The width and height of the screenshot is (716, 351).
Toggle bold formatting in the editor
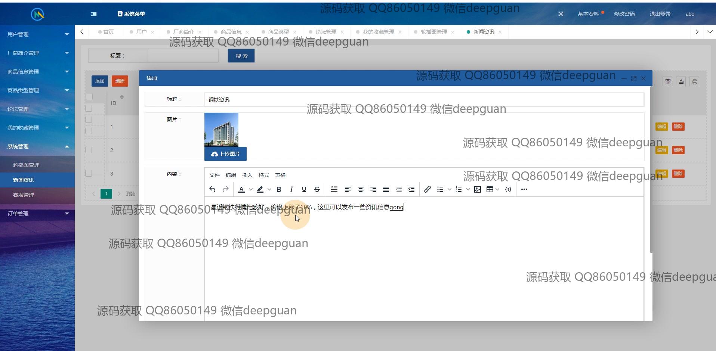tap(279, 189)
